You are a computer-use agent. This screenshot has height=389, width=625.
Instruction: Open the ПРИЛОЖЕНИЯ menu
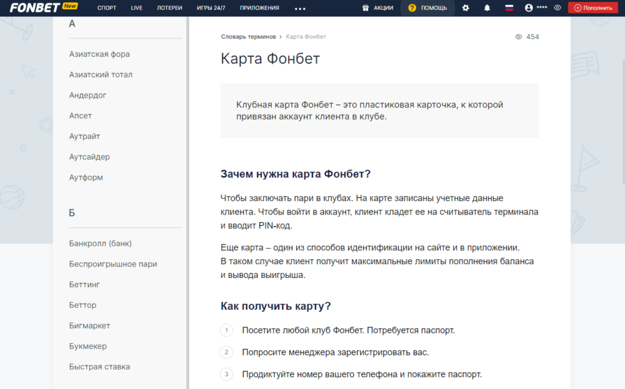(x=259, y=7)
